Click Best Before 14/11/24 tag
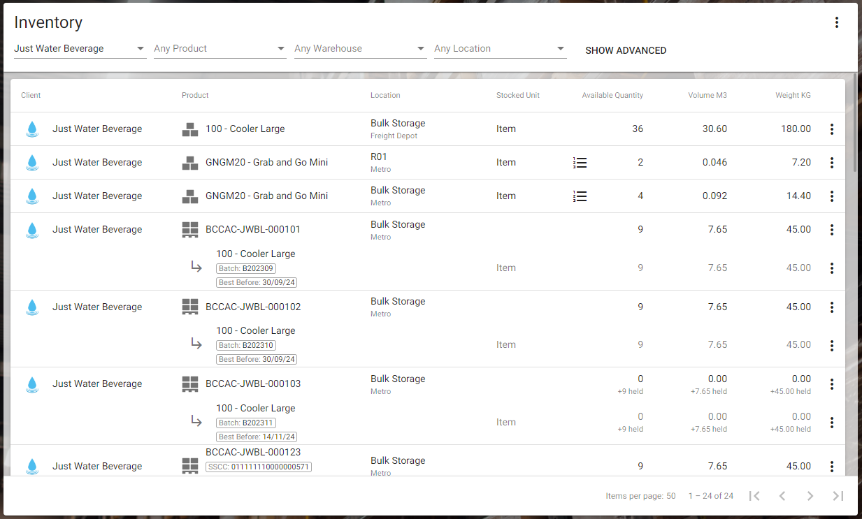This screenshot has height=519, width=862. click(x=257, y=437)
